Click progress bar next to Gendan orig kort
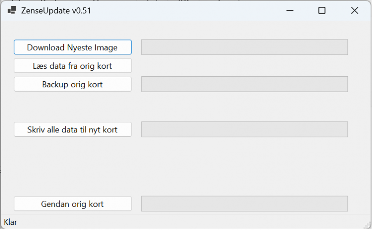This screenshot has width=372, height=230. [x=245, y=204]
